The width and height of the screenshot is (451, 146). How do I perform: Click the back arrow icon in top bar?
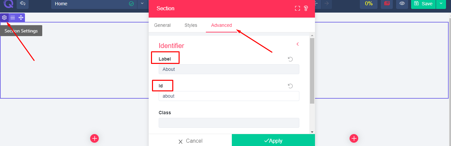[x=23, y=4]
